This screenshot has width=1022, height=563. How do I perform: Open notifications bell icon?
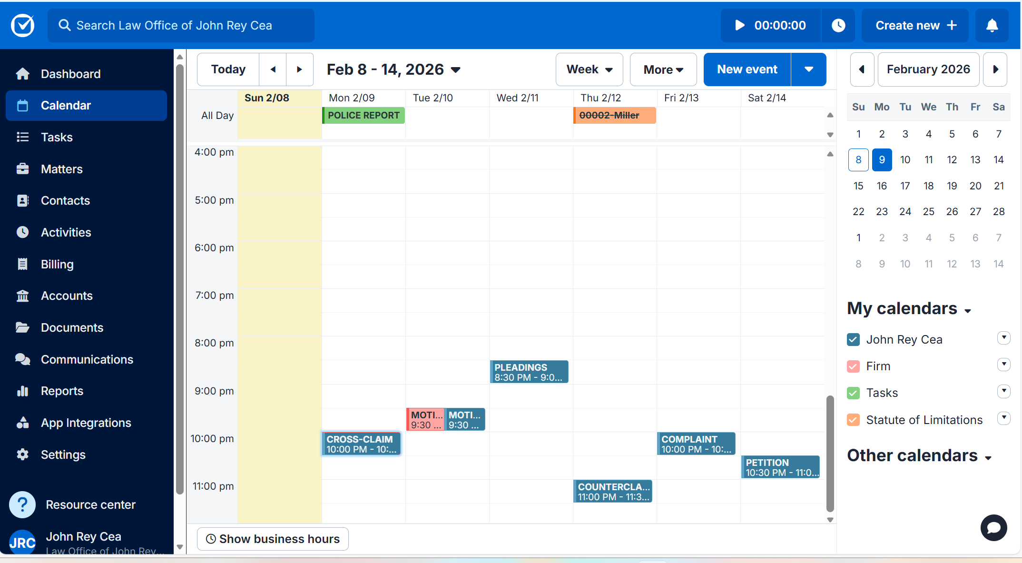pyautogui.click(x=992, y=25)
